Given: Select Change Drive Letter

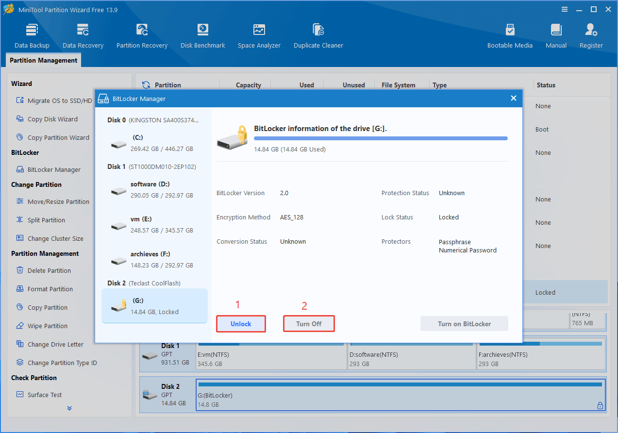Looking at the screenshot, I should [50, 344].
